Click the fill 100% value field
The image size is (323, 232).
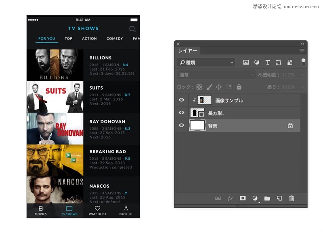(289, 87)
